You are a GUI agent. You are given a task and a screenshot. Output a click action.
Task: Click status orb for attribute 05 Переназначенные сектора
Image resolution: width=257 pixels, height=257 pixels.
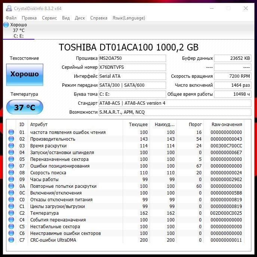pyautogui.click(x=11, y=159)
